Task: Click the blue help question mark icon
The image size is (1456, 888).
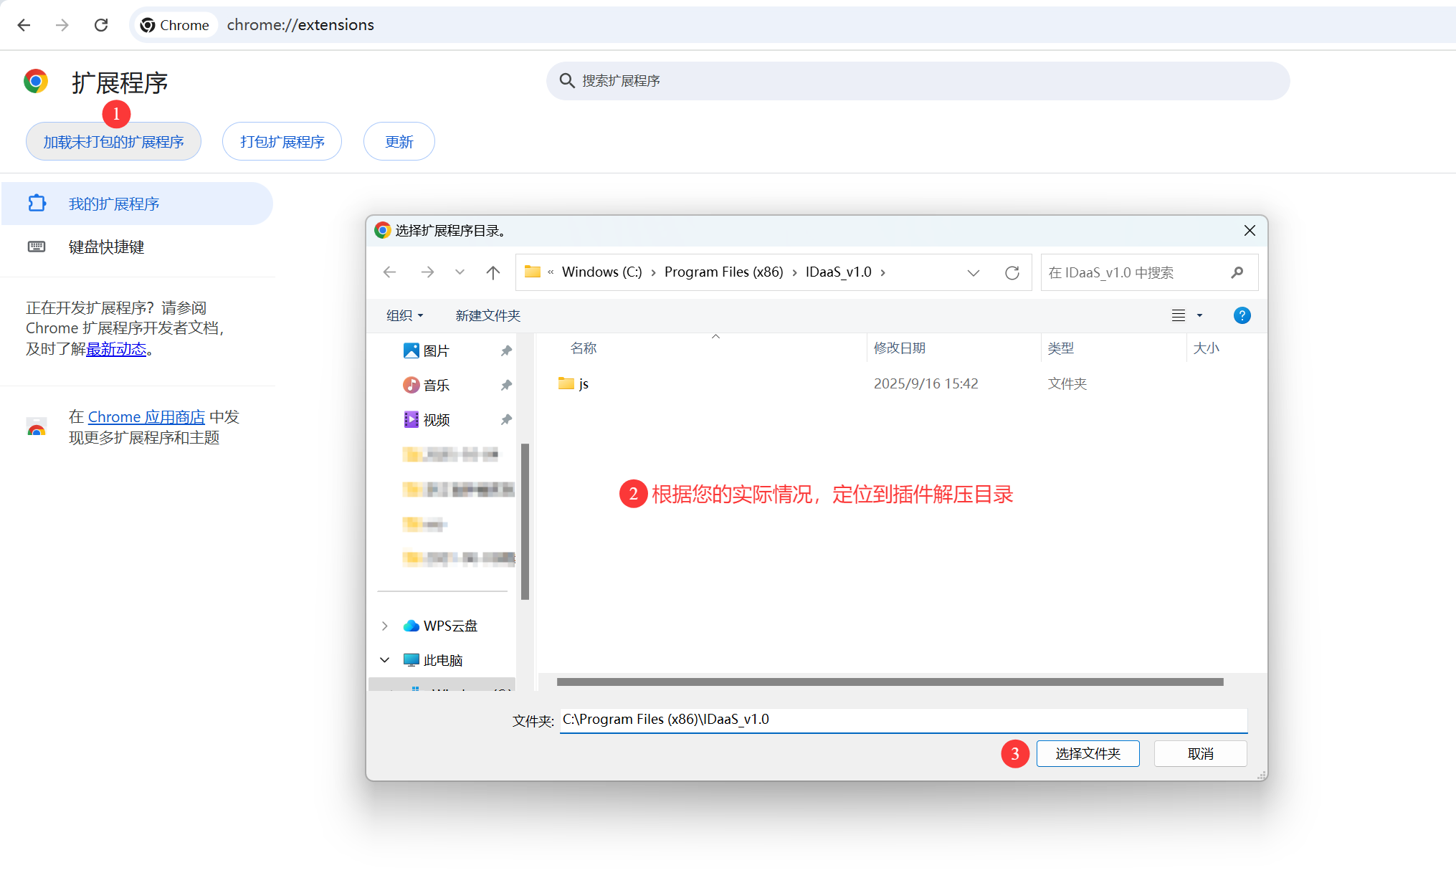Action: [1242, 315]
